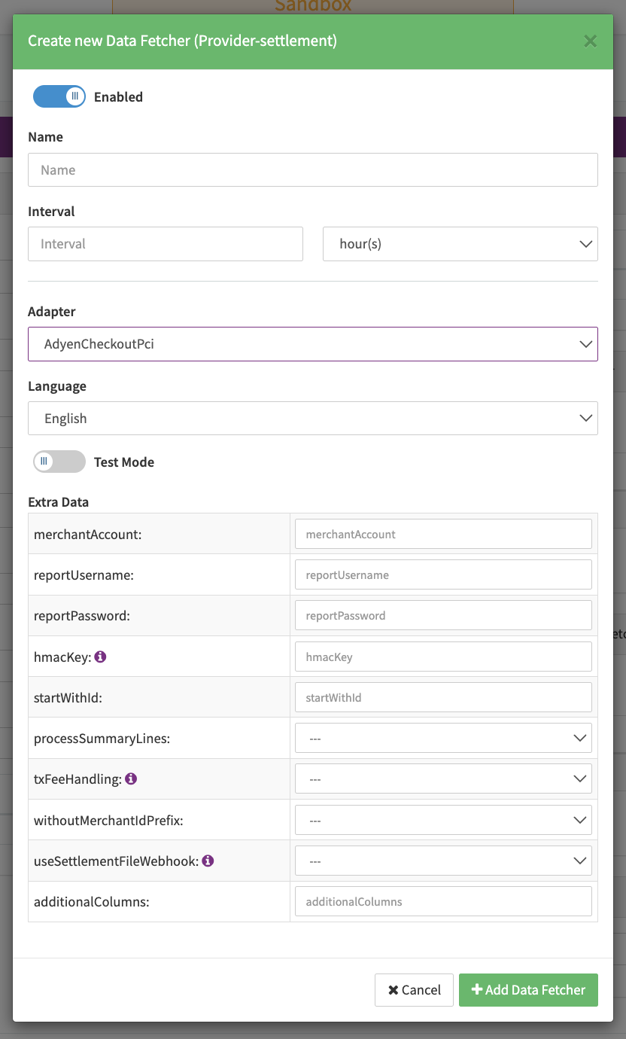Click the info icon next to hmacKey
626x1039 pixels.
click(x=100, y=657)
